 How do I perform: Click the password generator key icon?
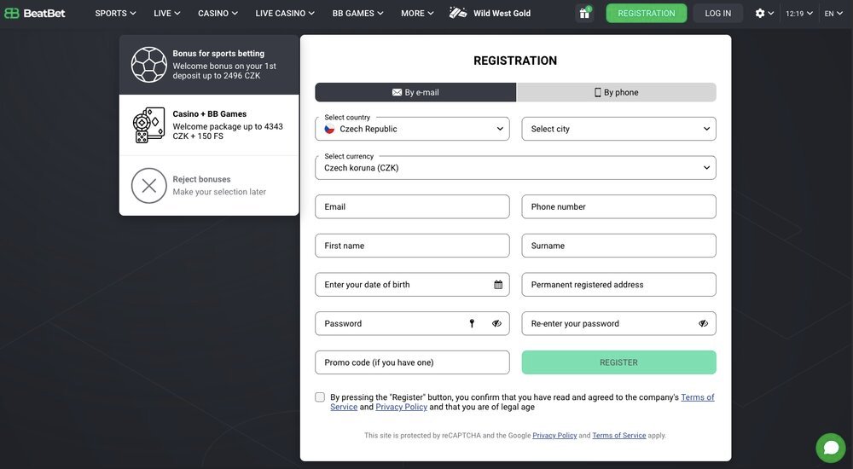(473, 324)
